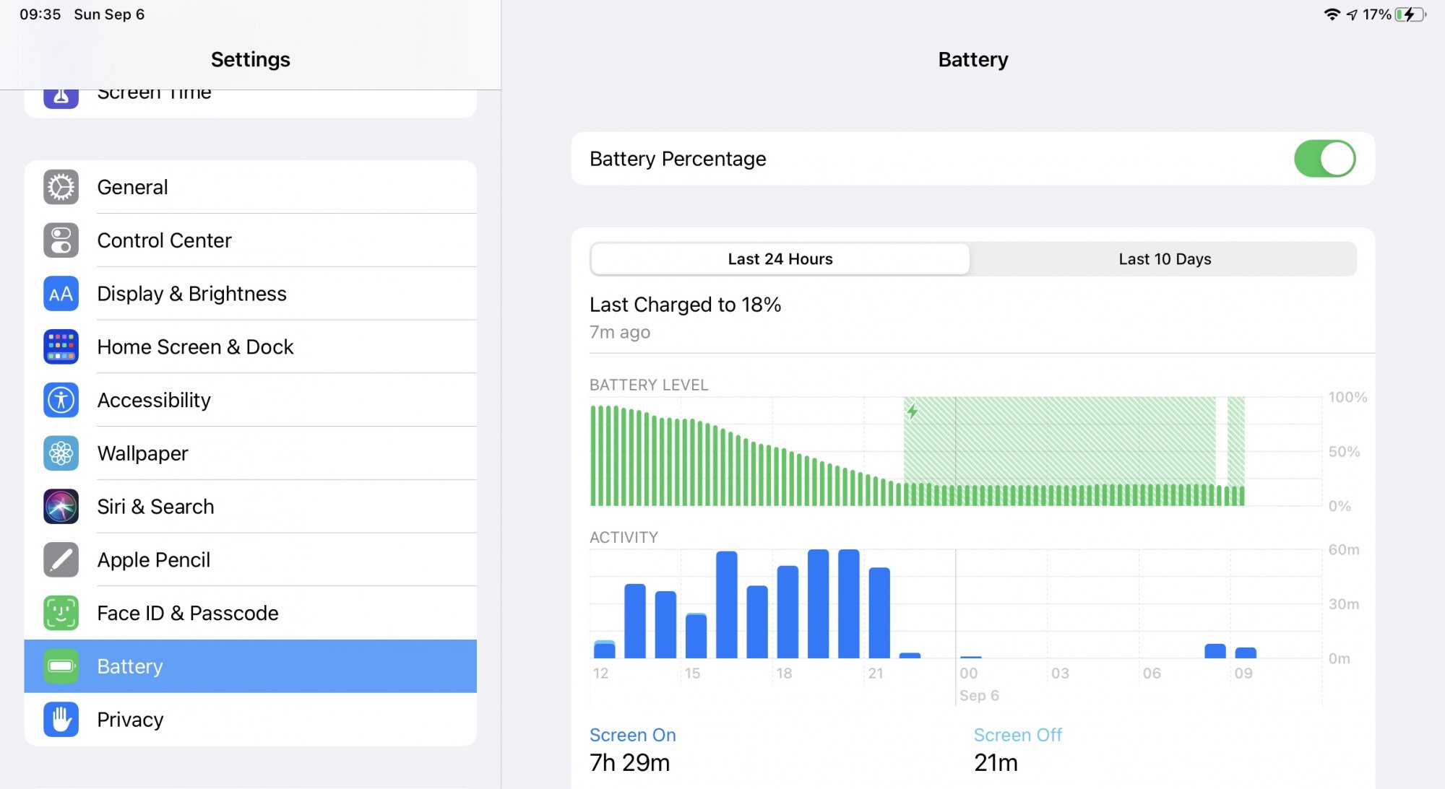
Task: Open the Wallpaper flower icon
Action: tap(61, 453)
